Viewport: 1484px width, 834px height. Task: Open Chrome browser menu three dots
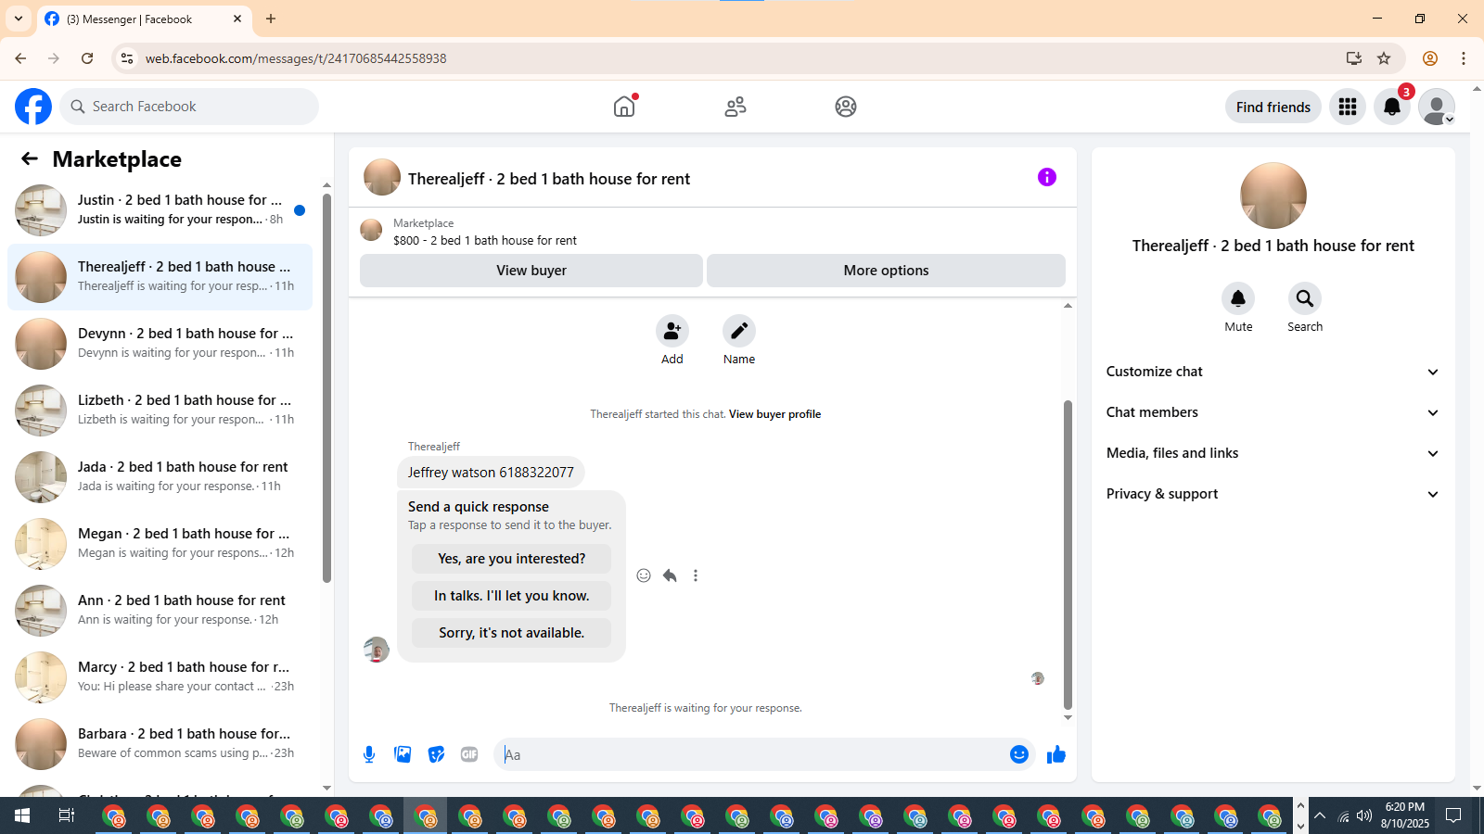point(1464,58)
